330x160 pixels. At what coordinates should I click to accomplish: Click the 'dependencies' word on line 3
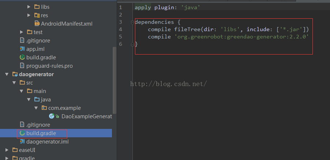click(154, 22)
